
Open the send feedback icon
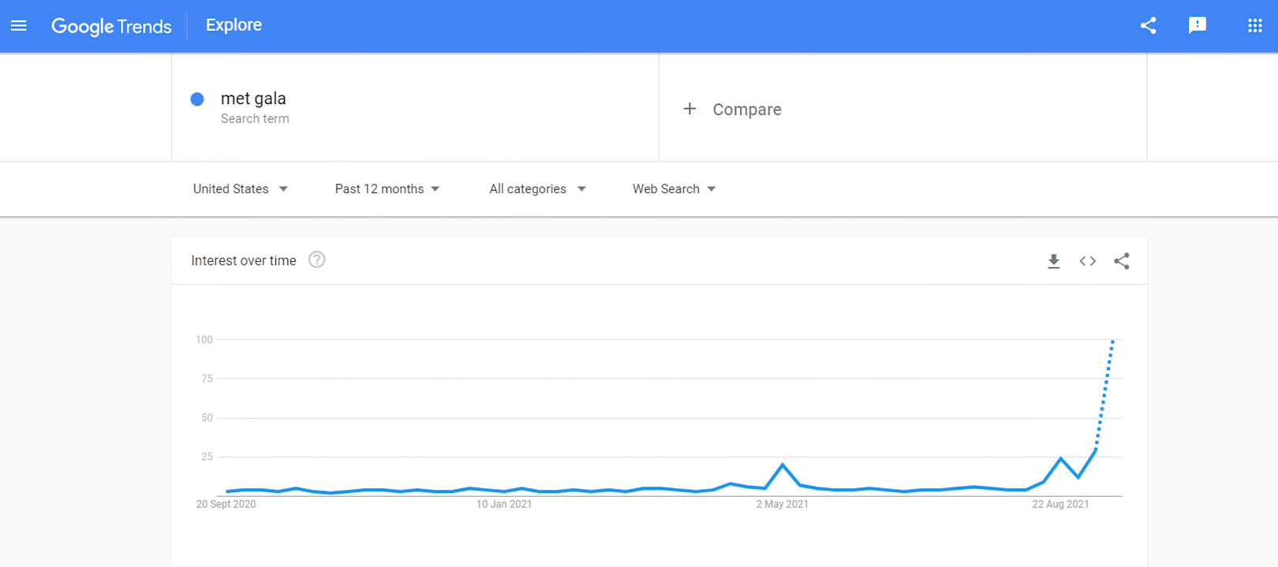1197,26
